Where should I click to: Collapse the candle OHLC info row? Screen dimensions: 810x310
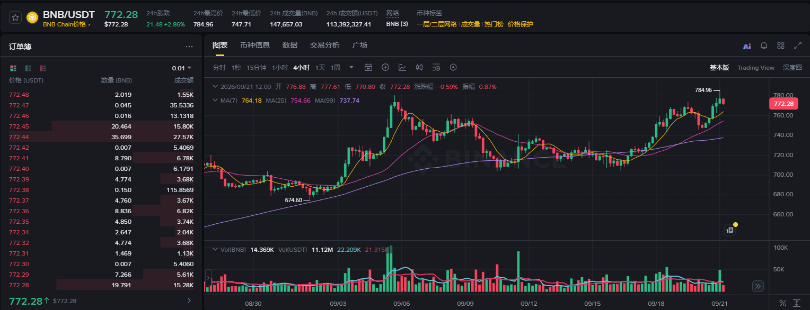215,86
